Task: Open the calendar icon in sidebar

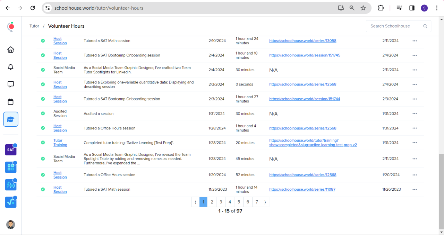Action: [x=11, y=102]
